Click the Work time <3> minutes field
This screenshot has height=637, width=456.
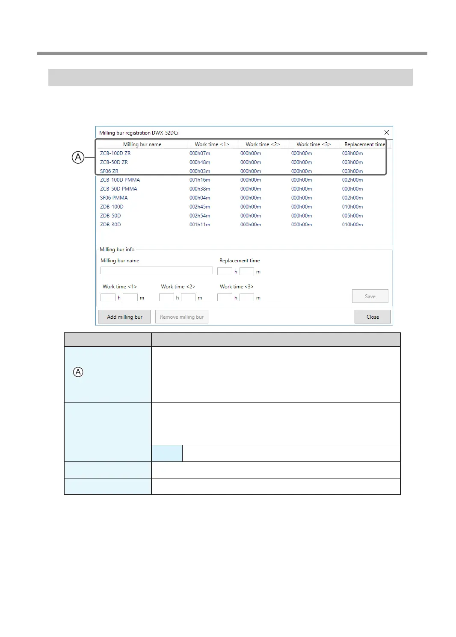(x=247, y=297)
